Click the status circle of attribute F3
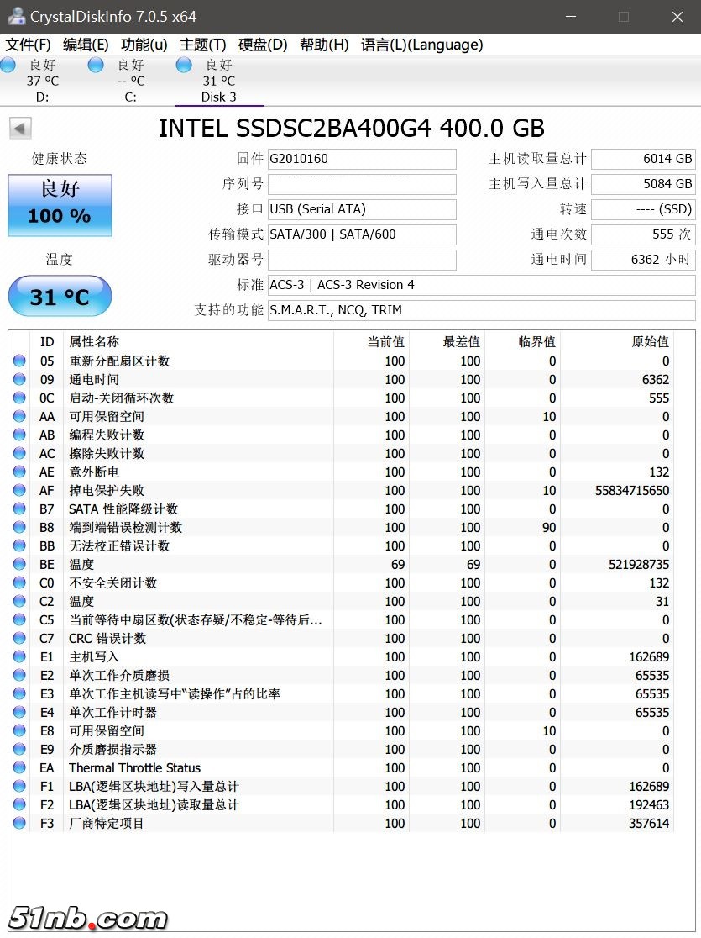 pos(19,823)
